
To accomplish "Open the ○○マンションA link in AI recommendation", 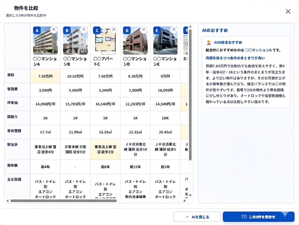I will [x=258, y=50].
